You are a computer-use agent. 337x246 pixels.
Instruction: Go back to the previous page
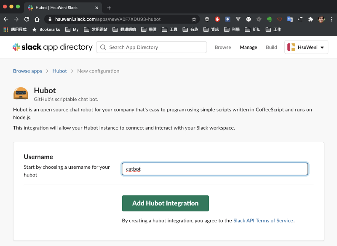tap(6, 19)
